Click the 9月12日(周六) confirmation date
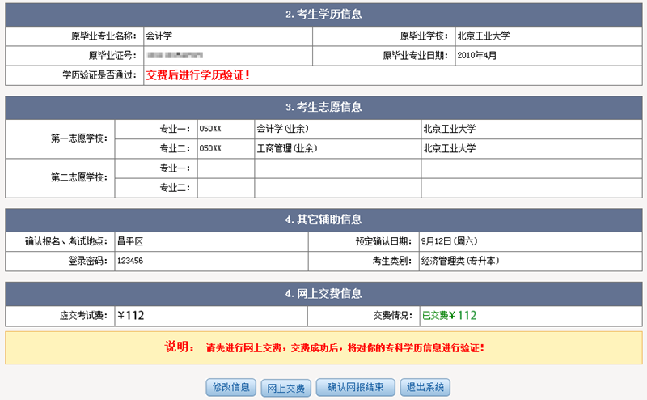Screen dimensions: 647x400 [x=449, y=241]
